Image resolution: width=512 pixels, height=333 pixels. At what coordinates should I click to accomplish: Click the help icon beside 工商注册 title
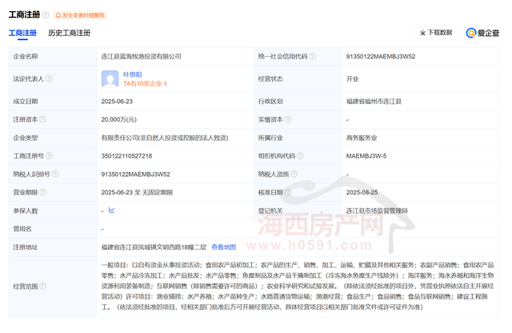coord(46,15)
